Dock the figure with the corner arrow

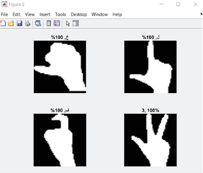click(201, 14)
